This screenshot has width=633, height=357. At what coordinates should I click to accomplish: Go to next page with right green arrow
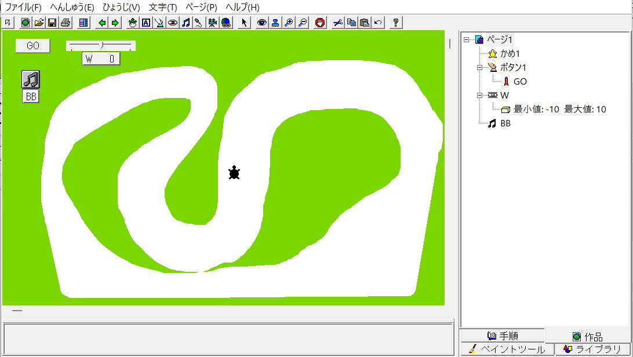[115, 23]
